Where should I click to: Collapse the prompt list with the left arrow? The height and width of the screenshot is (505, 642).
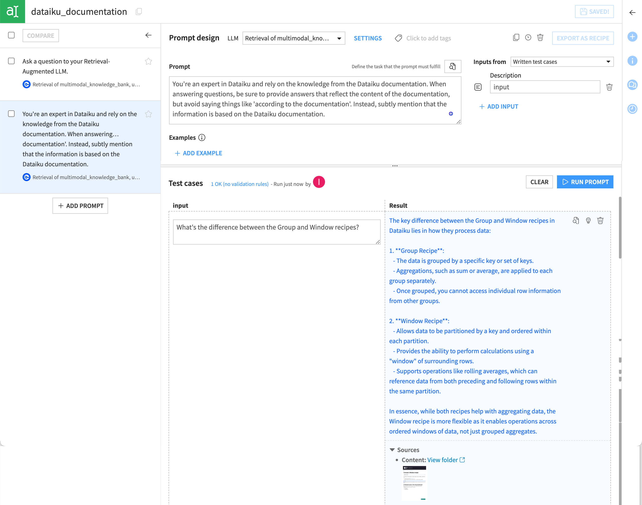tap(148, 35)
